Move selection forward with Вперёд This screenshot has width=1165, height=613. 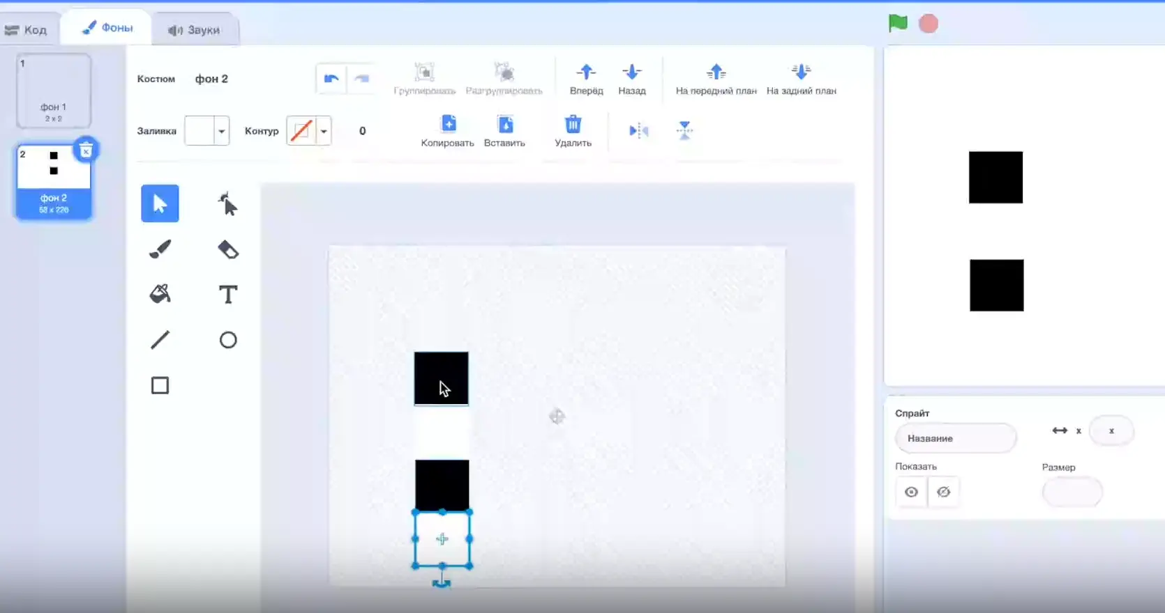[x=586, y=79]
